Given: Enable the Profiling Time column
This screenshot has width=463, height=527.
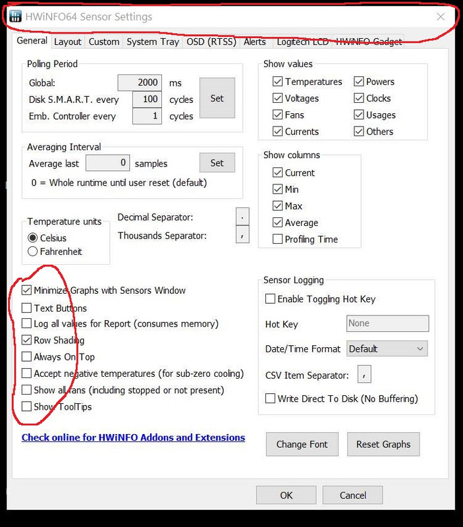Looking at the screenshot, I should (x=277, y=239).
